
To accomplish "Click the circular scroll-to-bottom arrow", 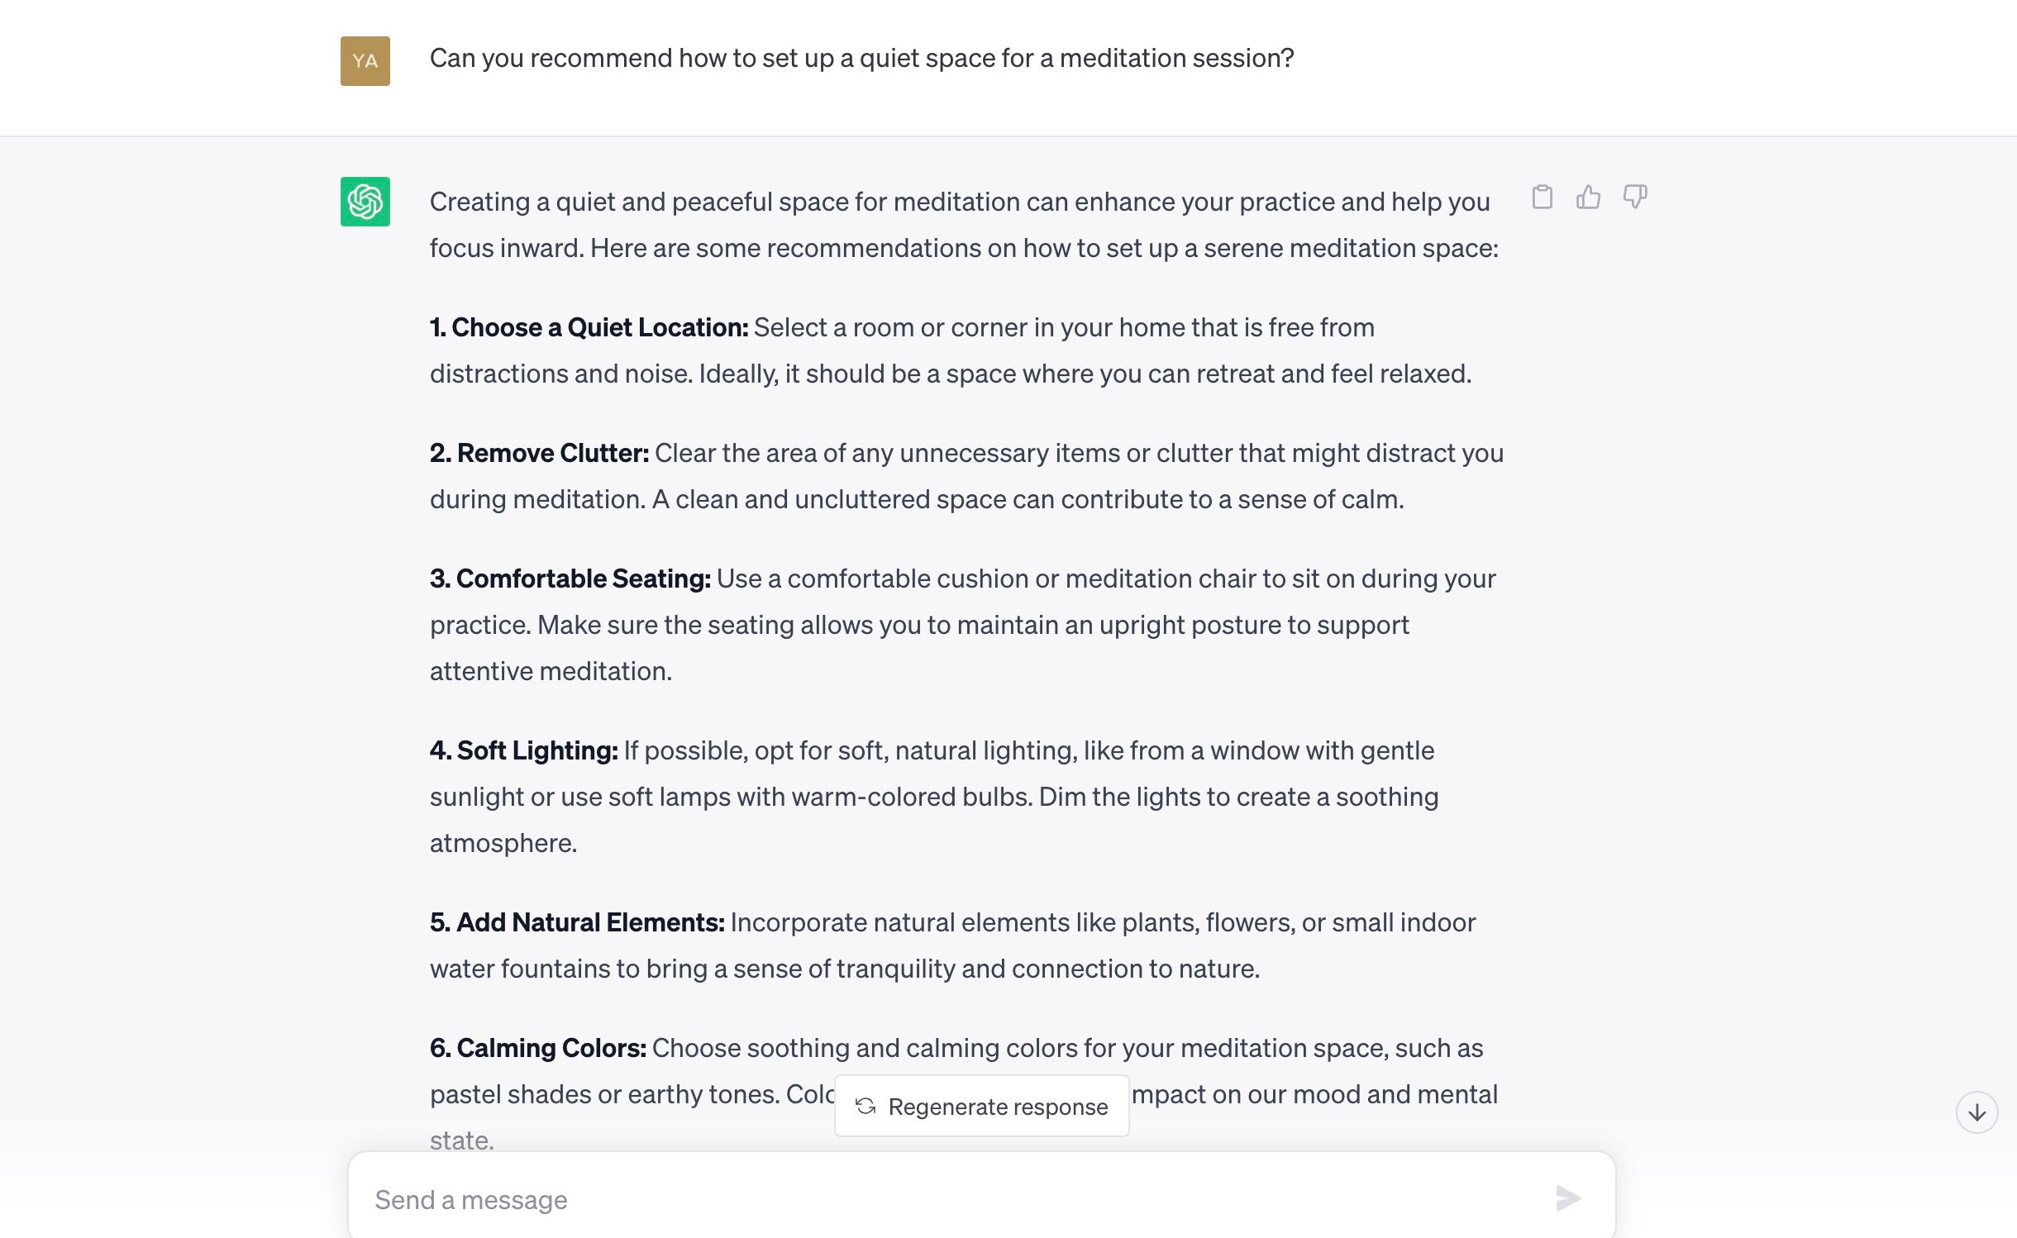I will click(x=1976, y=1112).
